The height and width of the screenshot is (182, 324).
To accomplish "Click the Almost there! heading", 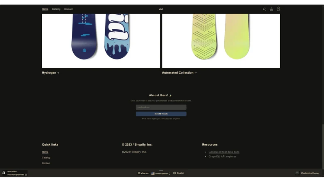I will click(x=160, y=95).
